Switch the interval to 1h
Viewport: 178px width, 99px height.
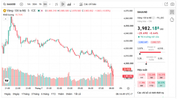40,4
